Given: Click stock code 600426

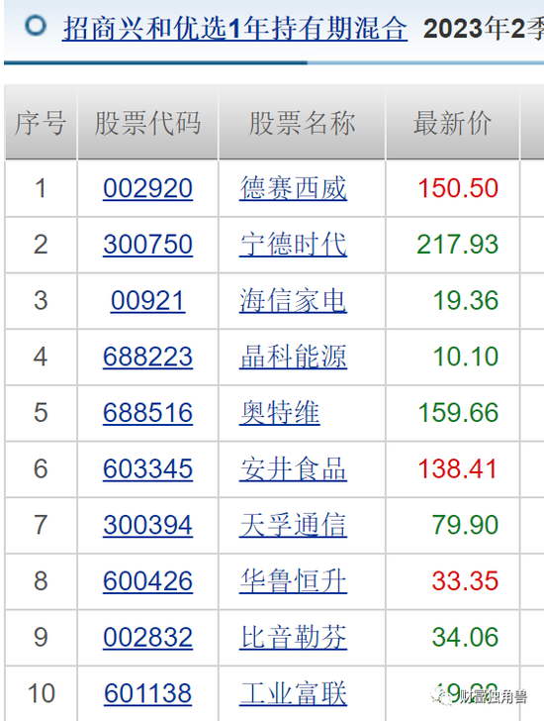Looking at the screenshot, I should click(x=147, y=581).
